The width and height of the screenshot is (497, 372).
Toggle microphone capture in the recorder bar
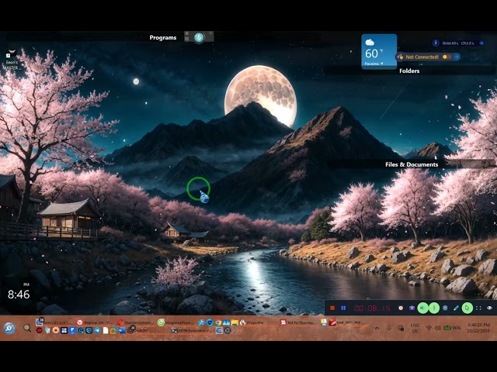point(434,308)
